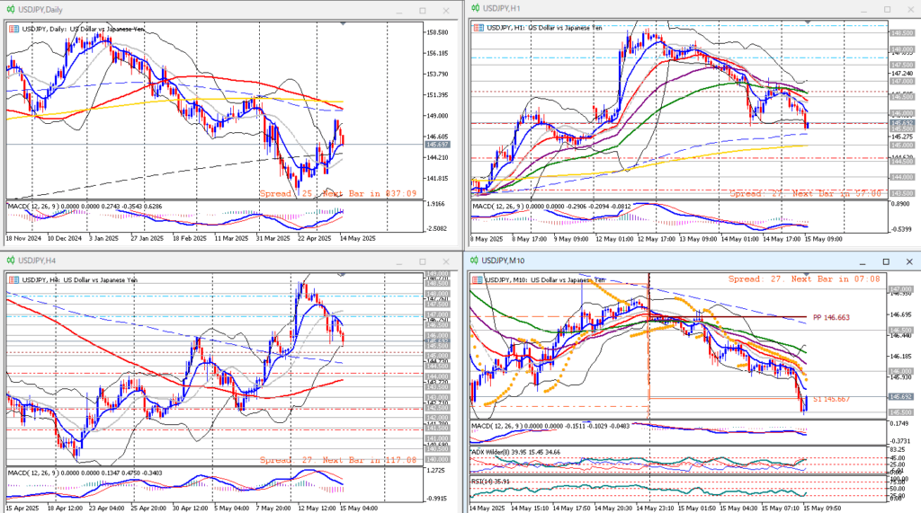
Task: Click the '14 May 23:10' label on M10 time axis
Action: (x=656, y=509)
